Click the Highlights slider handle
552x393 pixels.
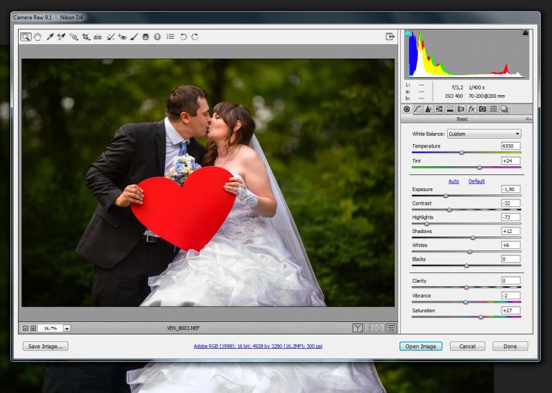[x=426, y=224]
